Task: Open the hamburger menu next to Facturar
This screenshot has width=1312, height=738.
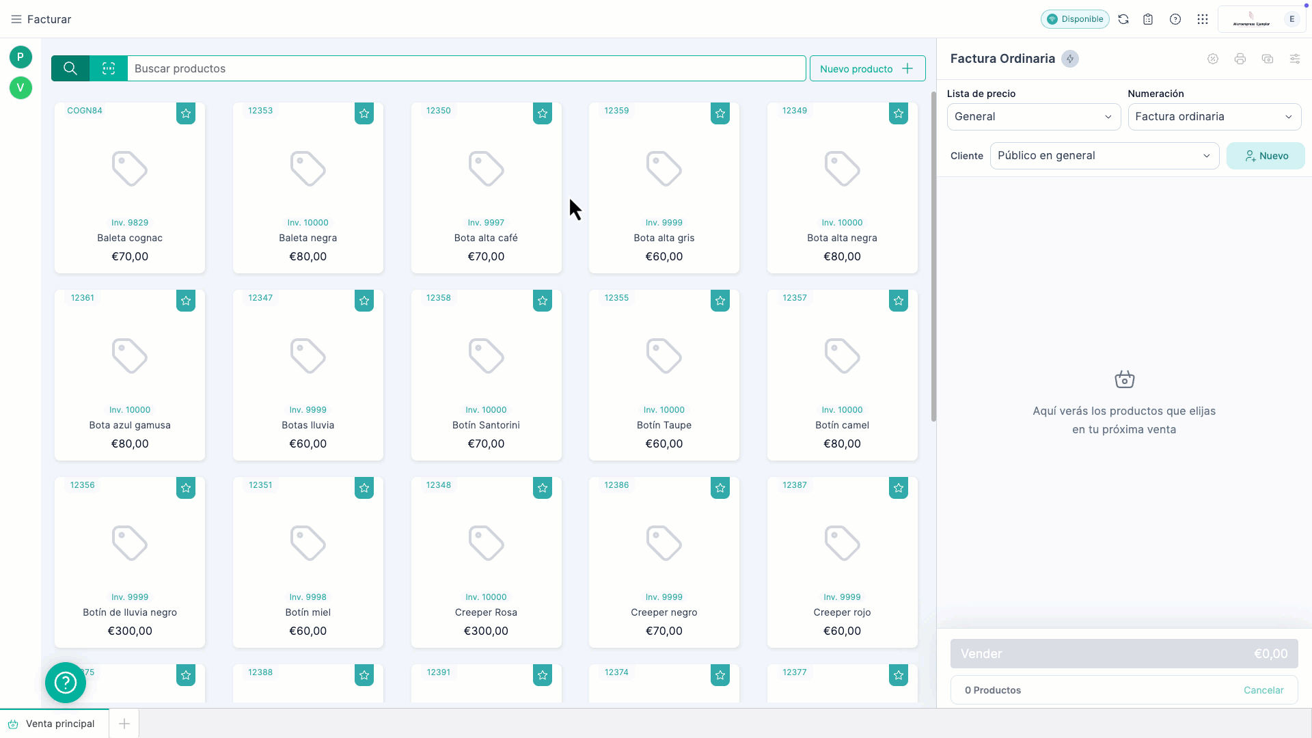Action: pyautogui.click(x=16, y=19)
